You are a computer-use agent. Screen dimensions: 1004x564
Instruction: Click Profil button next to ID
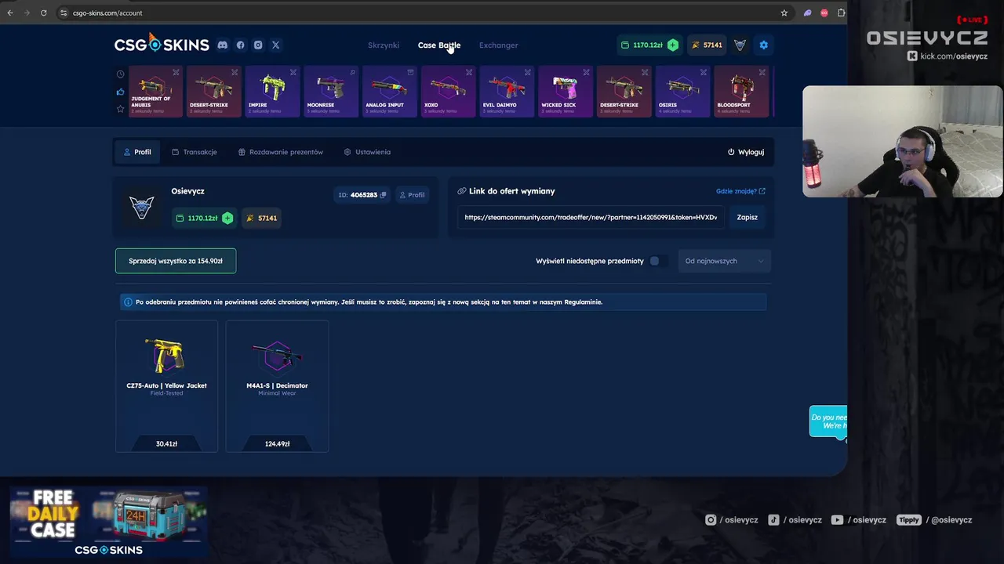coord(412,195)
